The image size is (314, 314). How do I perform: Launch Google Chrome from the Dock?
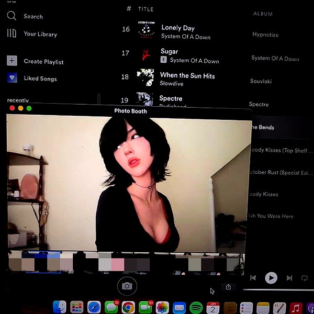click(x=128, y=307)
